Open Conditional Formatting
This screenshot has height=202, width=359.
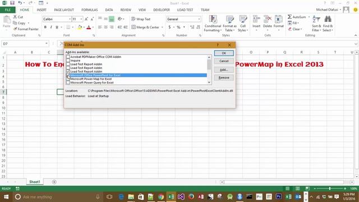pos(213,24)
